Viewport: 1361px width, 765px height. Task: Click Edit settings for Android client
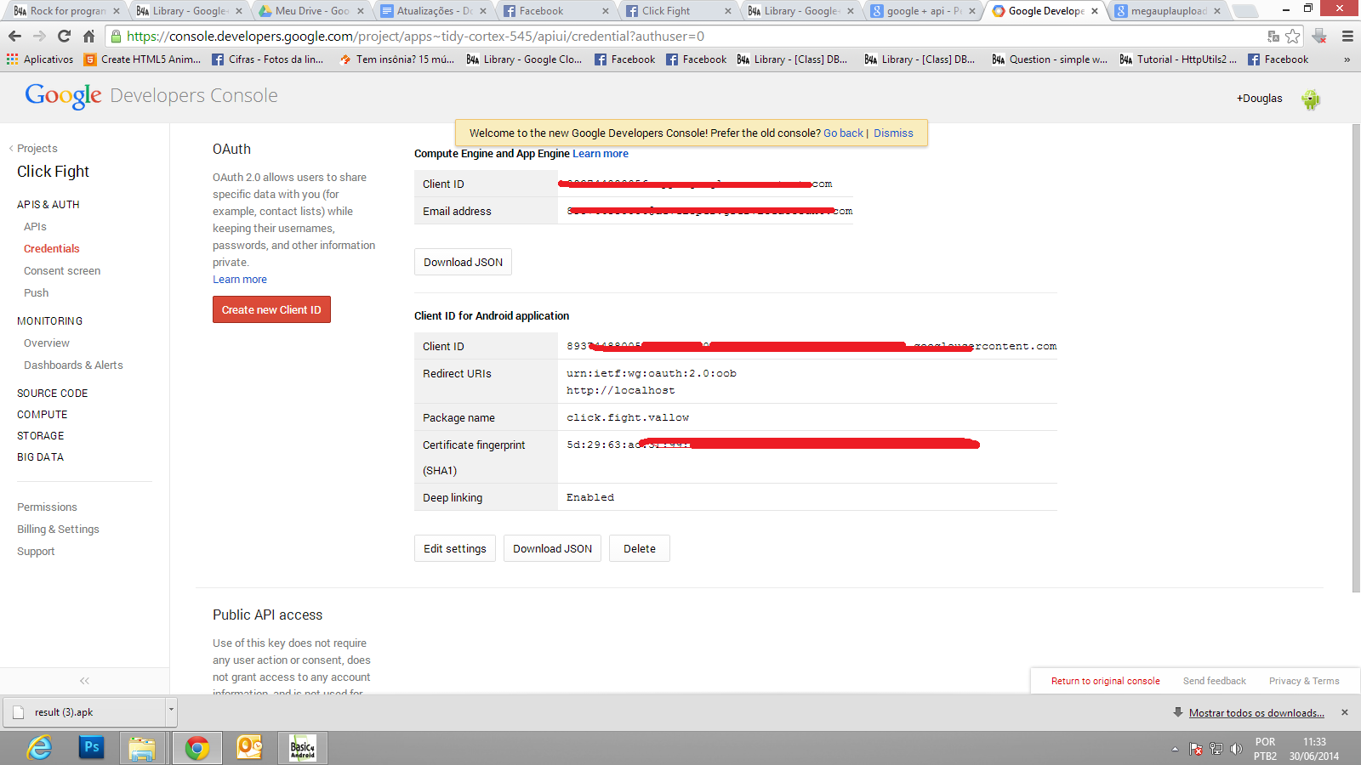[455, 548]
